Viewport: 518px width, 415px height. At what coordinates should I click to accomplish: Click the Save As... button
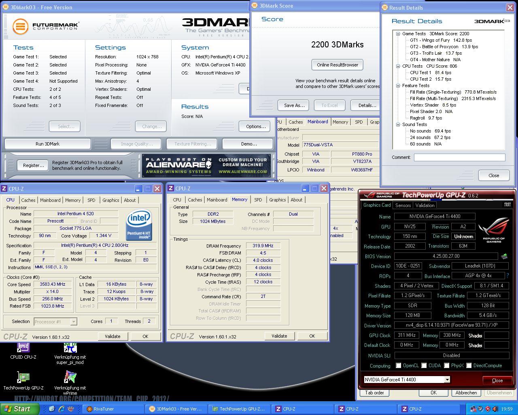[294, 105]
